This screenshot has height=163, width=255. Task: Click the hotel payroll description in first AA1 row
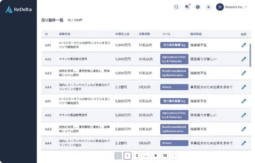[x=85, y=45]
